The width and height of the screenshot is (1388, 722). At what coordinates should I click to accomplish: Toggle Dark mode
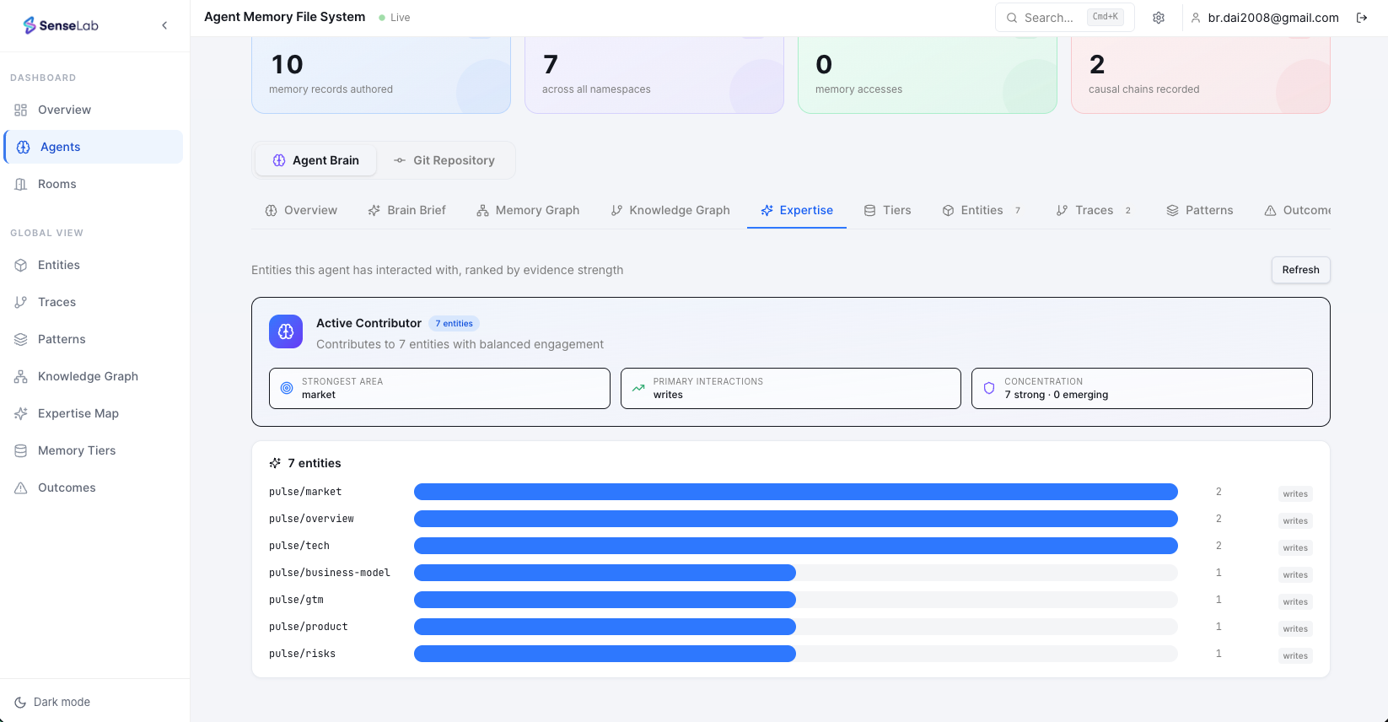(x=52, y=702)
